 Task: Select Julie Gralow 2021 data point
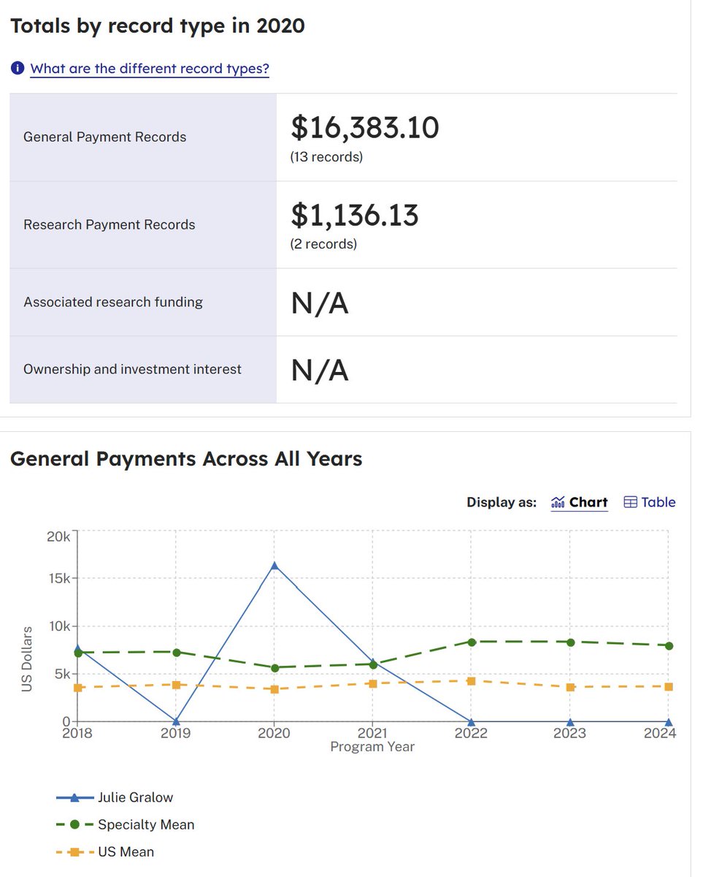[x=373, y=661]
